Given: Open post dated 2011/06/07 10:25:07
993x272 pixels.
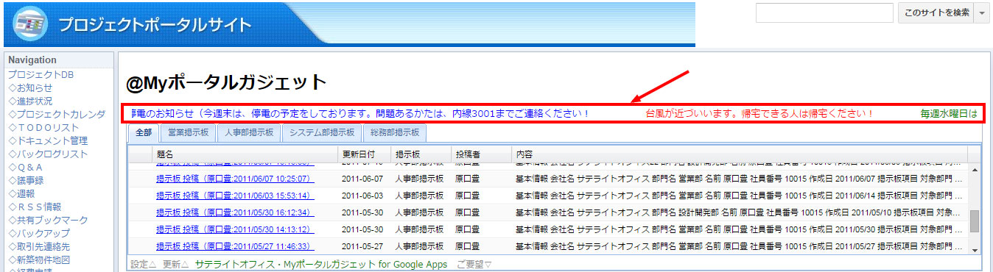Looking at the screenshot, I should coord(235,179).
